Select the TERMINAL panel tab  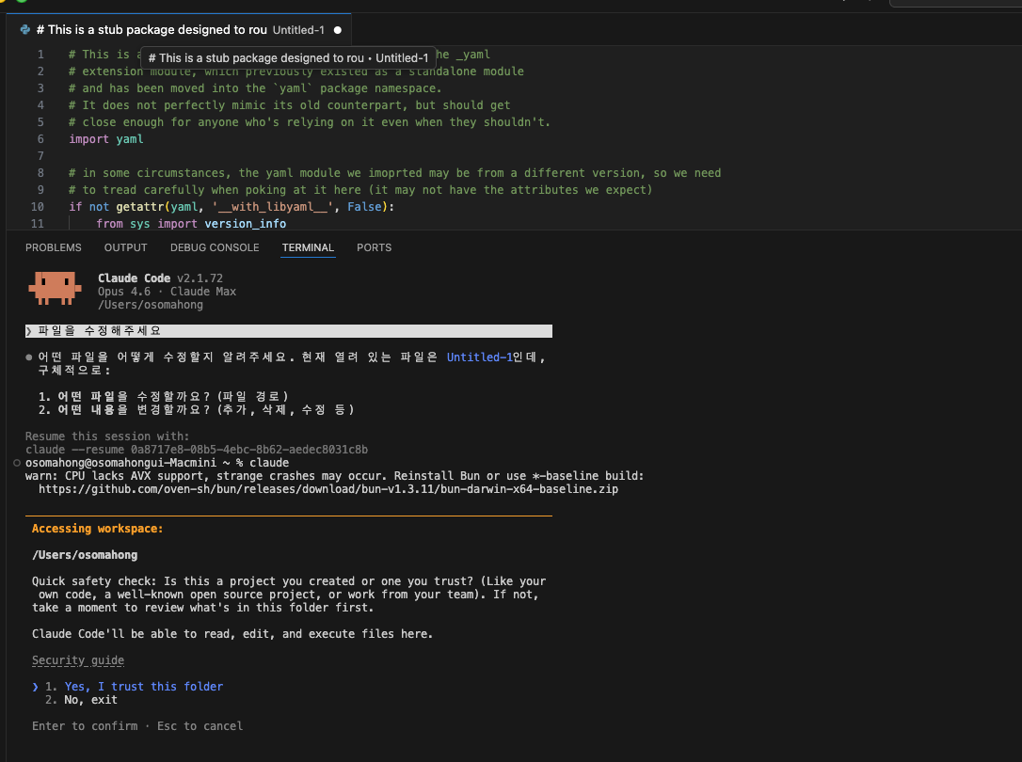pyautogui.click(x=308, y=247)
